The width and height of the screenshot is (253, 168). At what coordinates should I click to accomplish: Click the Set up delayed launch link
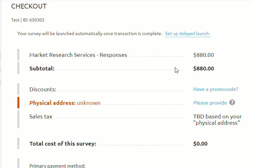pos(188,33)
